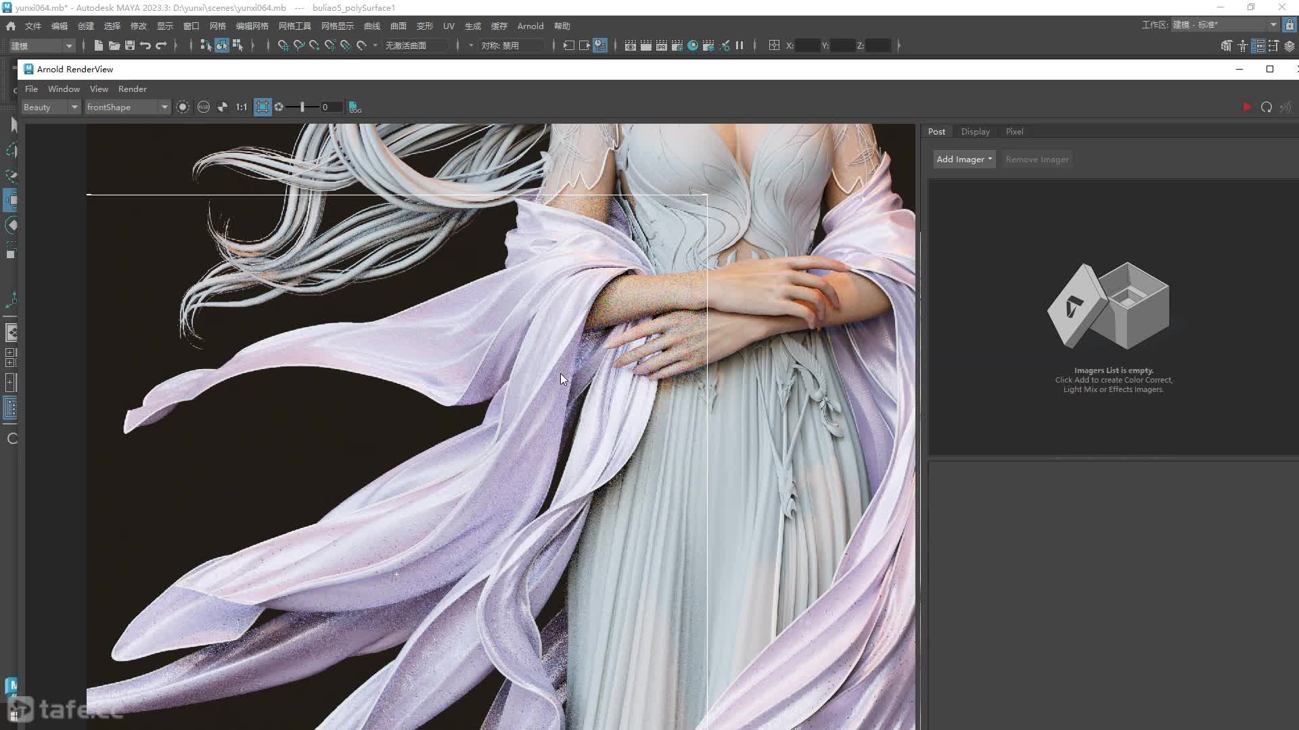Image resolution: width=1299 pixels, height=730 pixels.
Task: Pause Viewport 2.0 display update
Action: click(739, 45)
